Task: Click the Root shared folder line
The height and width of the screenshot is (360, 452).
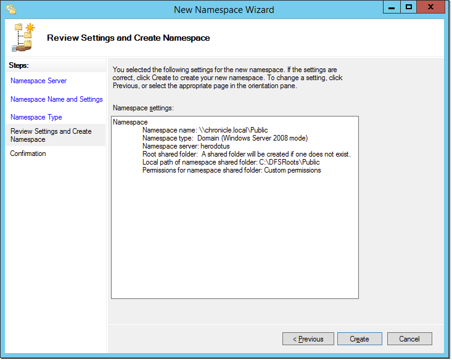Action: pyautogui.click(x=247, y=154)
